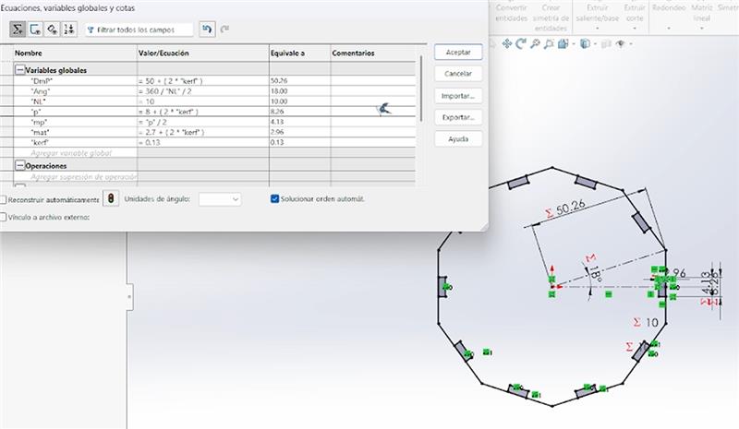Image resolution: width=739 pixels, height=429 pixels.
Task: Click the Hide/show items icon
Action: [621, 43]
